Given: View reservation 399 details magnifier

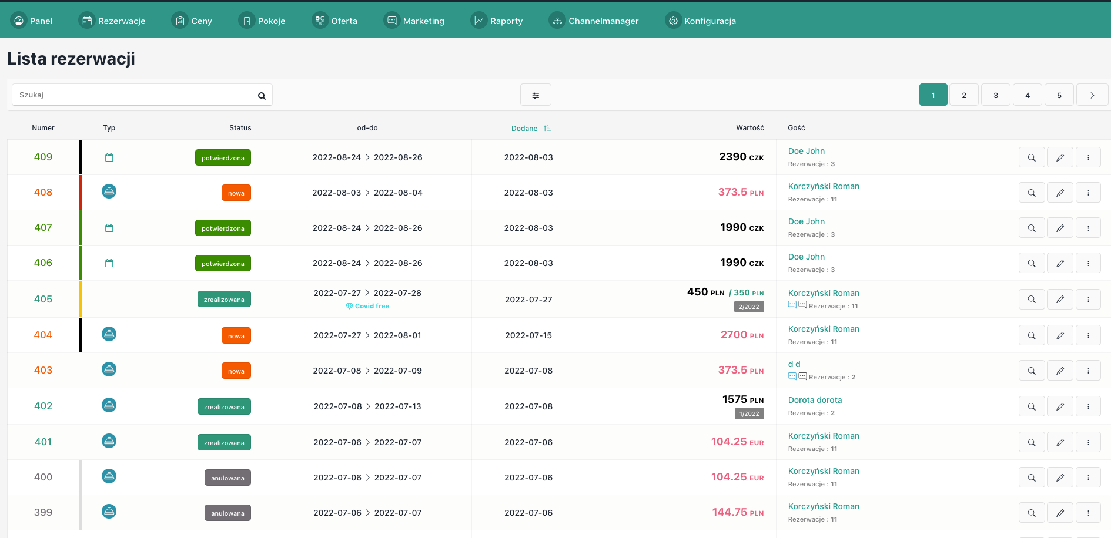Looking at the screenshot, I should 1032,513.
